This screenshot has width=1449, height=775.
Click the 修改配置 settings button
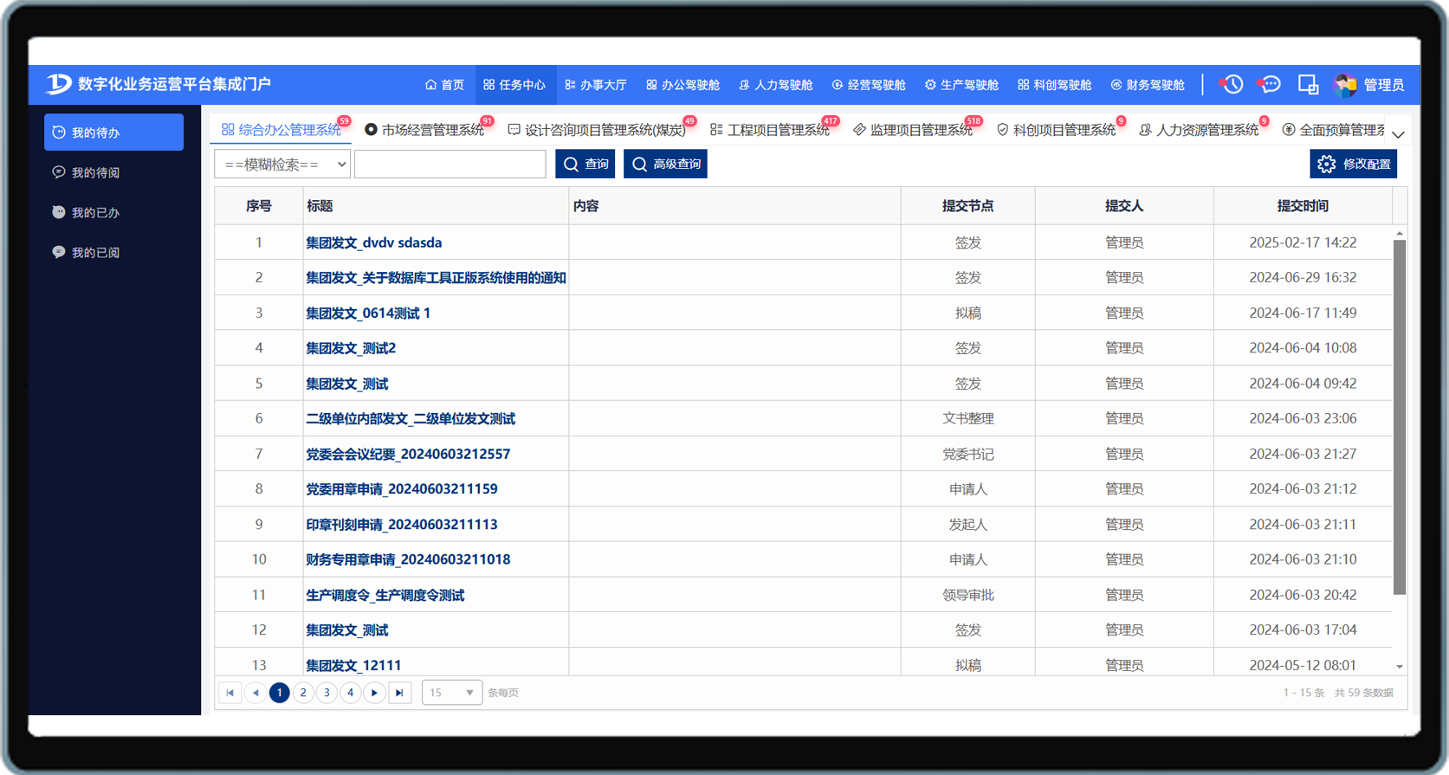[x=1354, y=164]
